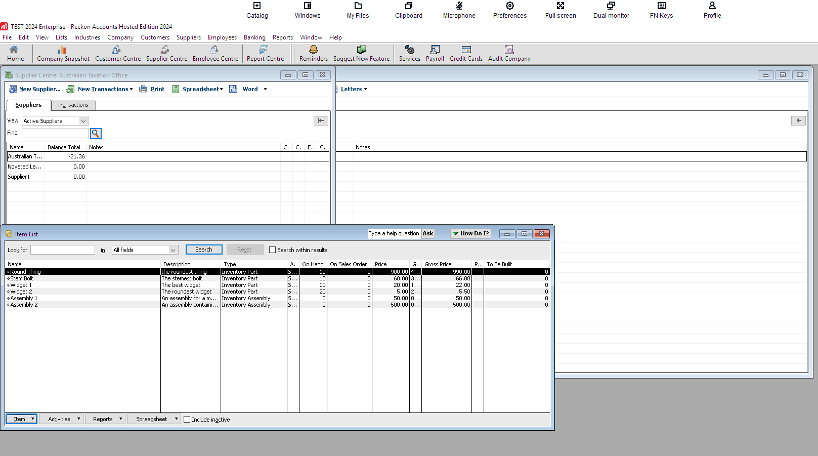Open the Item menu button in Item List

point(21,419)
